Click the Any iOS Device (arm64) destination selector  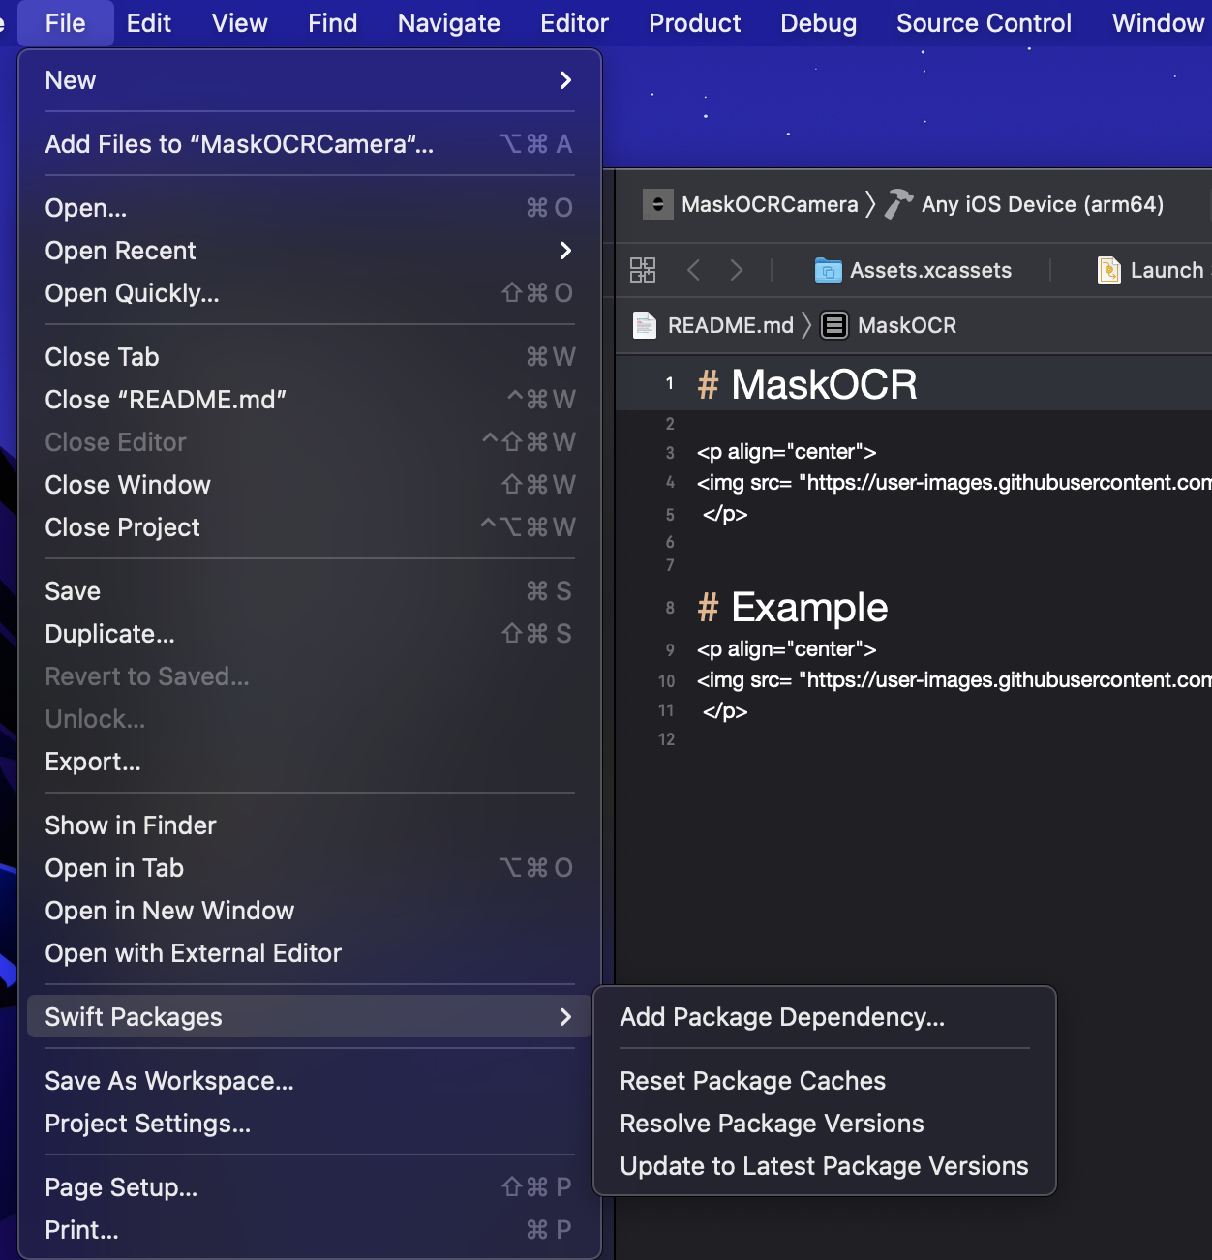click(x=1043, y=204)
